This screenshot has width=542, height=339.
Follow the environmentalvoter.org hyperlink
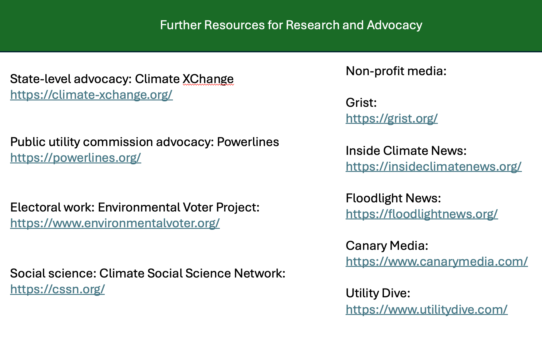coord(115,223)
